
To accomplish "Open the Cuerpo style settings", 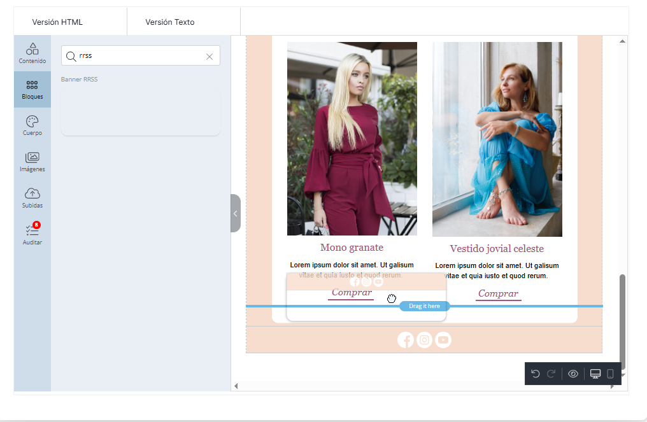I will tap(32, 126).
